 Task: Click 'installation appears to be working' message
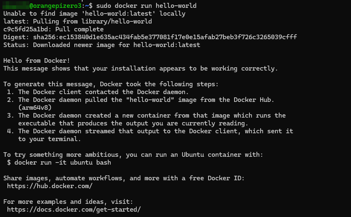click(140, 68)
